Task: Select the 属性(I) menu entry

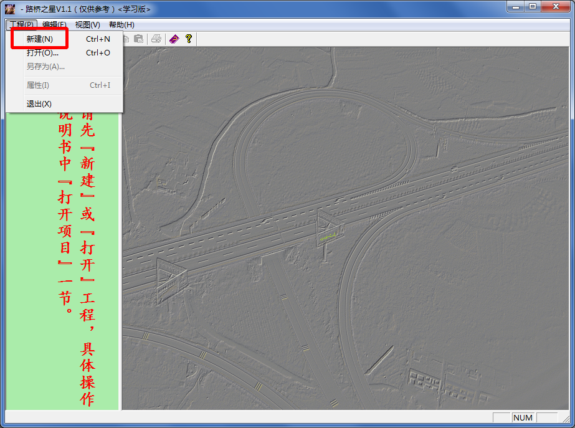Action: pyautogui.click(x=37, y=85)
